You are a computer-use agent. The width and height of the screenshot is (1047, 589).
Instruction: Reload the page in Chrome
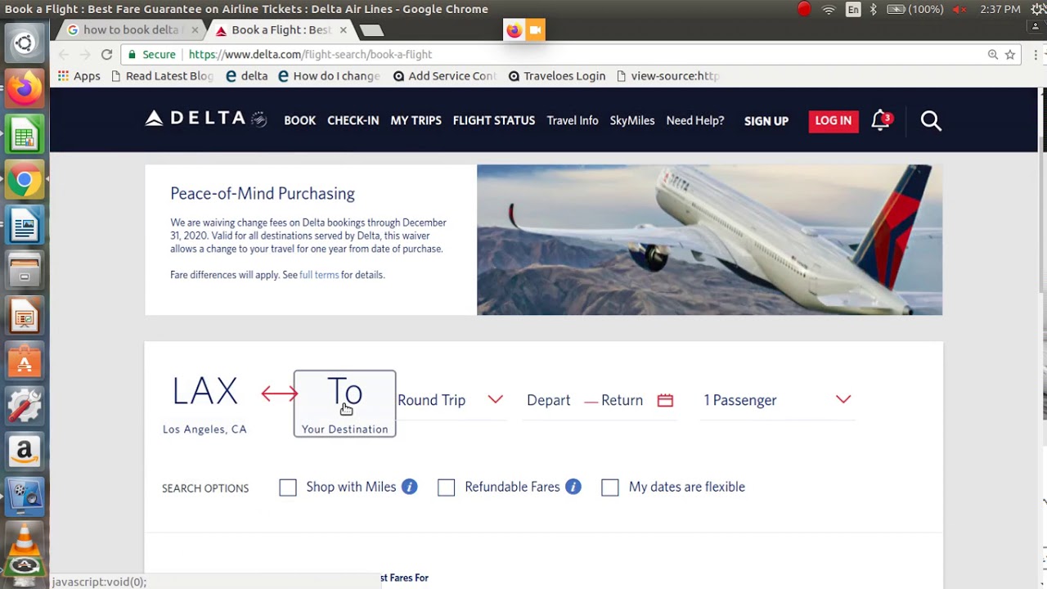tap(106, 54)
